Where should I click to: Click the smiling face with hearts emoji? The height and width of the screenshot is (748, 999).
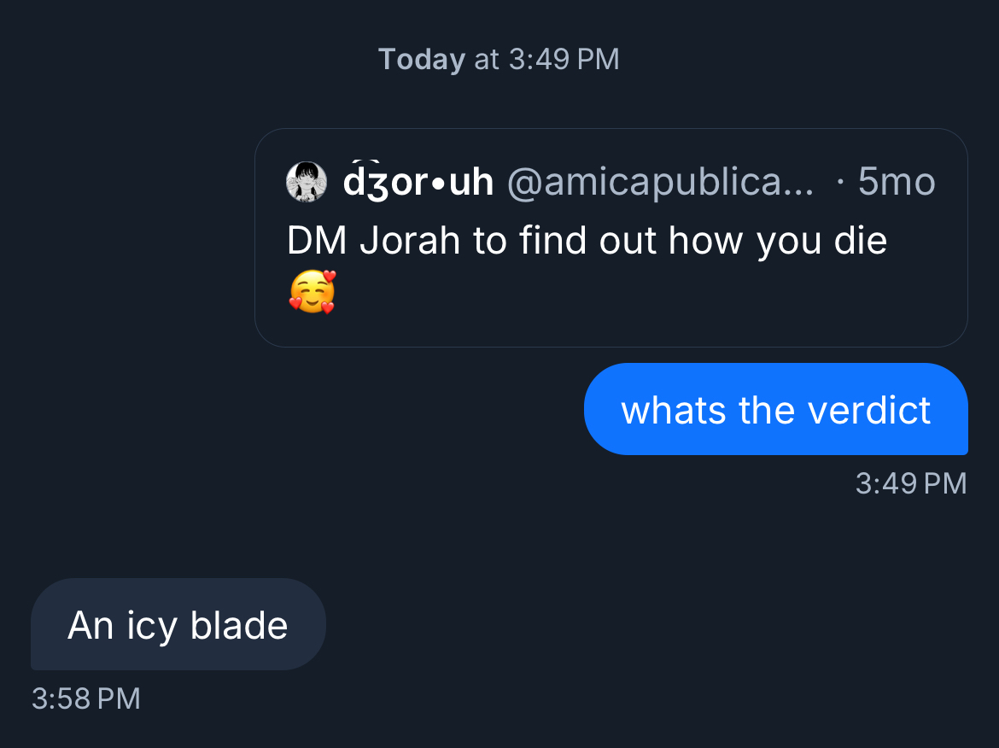point(312,292)
